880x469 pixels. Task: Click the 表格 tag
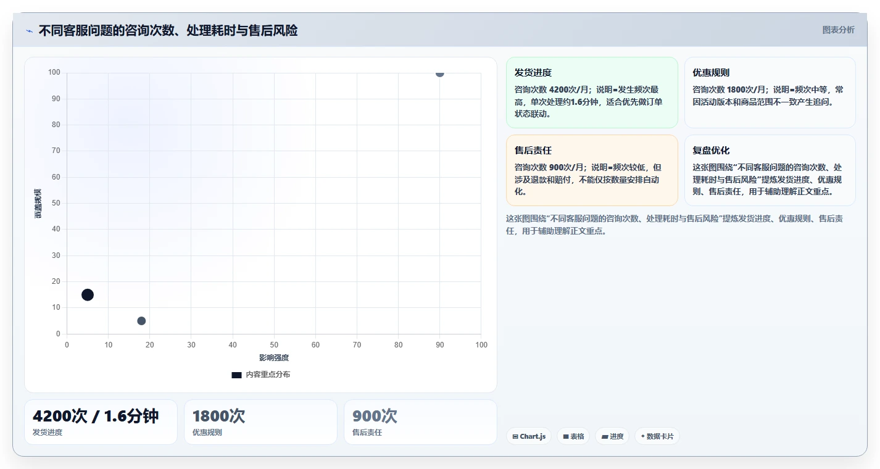573,436
